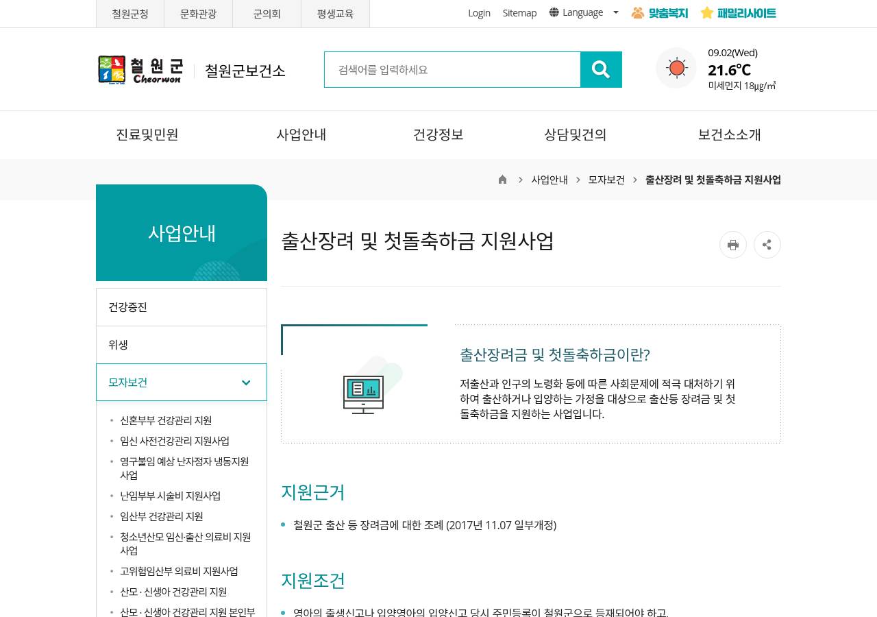Image resolution: width=877 pixels, height=617 pixels.
Task: Click the print page icon
Action: 733,245
